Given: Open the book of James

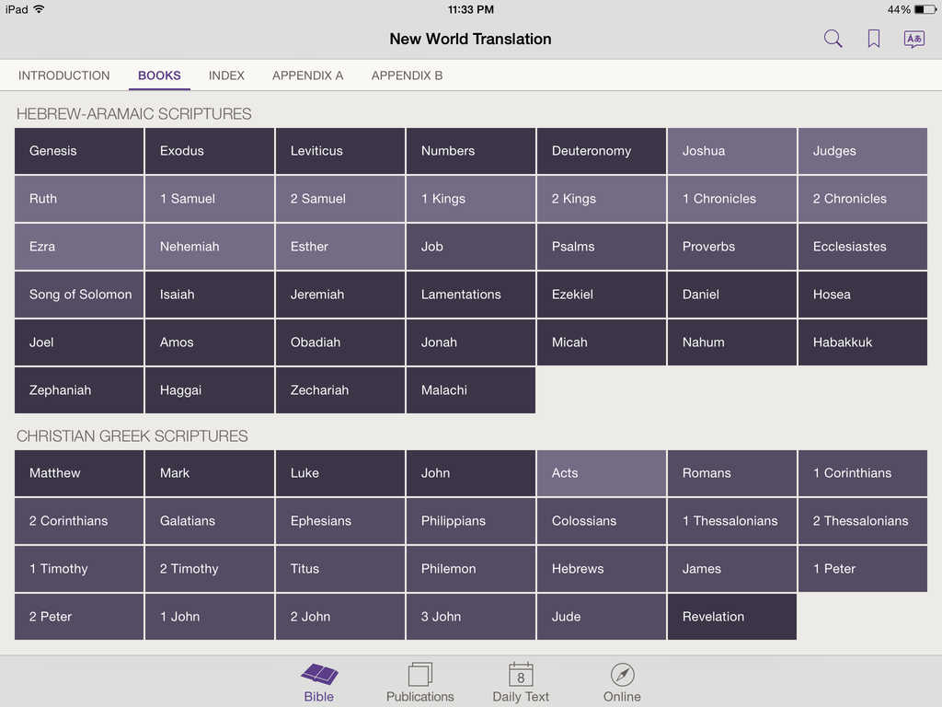Looking at the screenshot, I should click(731, 569).
